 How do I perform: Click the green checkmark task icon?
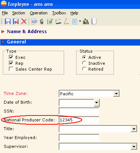pyautogui.click(x=50, y=21)
